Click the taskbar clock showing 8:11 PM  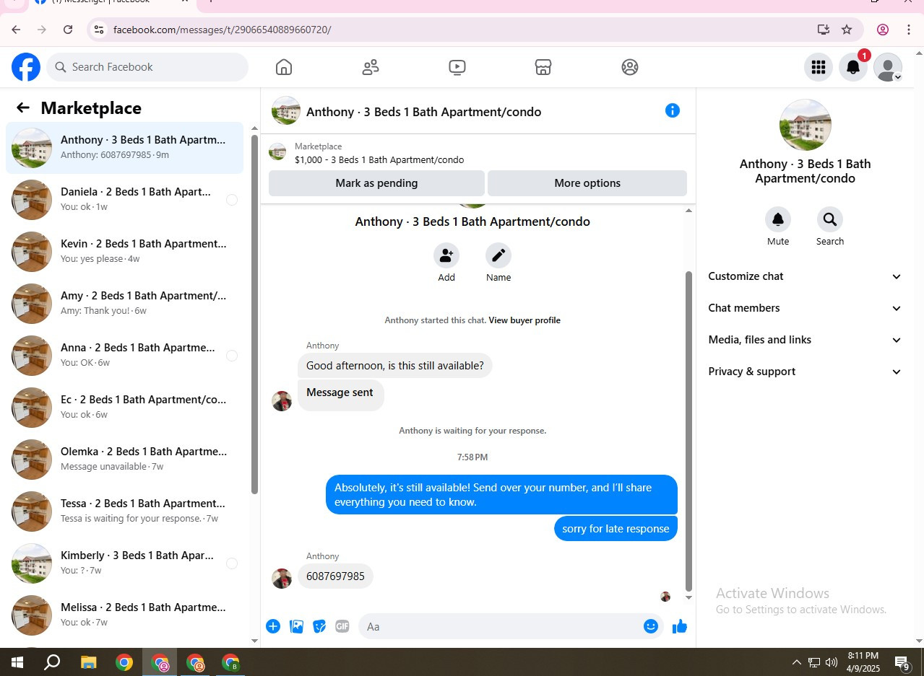click(x=863, y=662)
